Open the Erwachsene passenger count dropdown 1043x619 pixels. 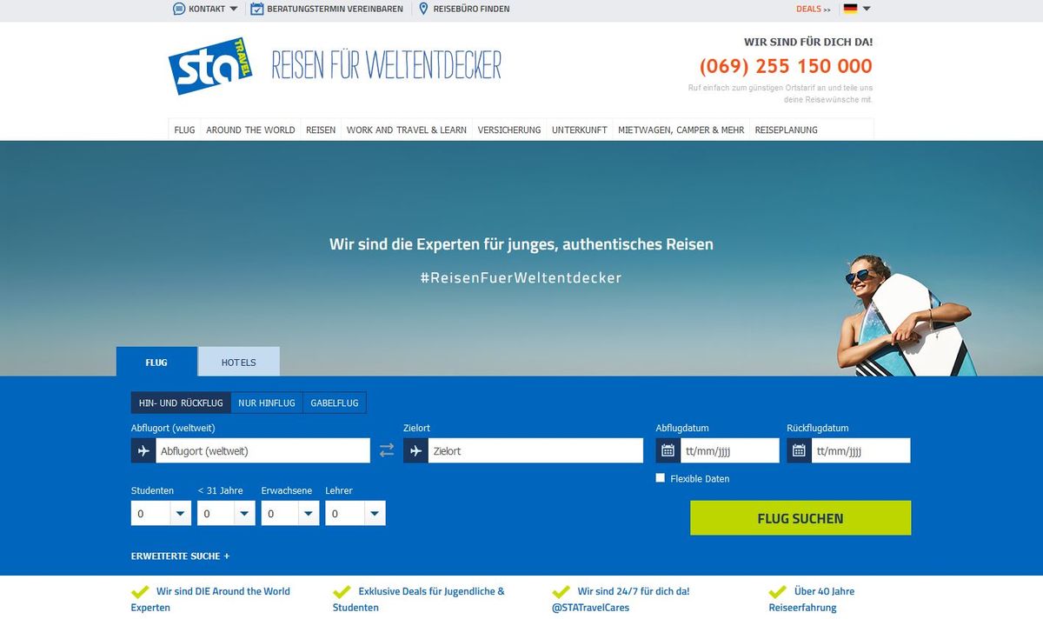point(290,514)
